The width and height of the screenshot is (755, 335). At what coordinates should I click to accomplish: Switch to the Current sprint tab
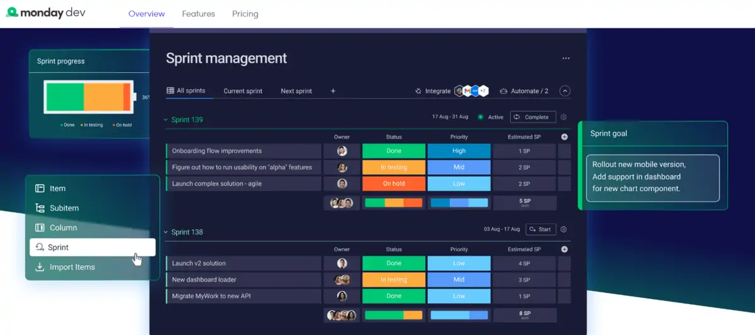(x=243, y=91)
